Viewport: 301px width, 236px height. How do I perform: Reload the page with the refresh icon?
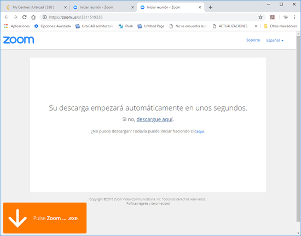click(x=25, y=18)
